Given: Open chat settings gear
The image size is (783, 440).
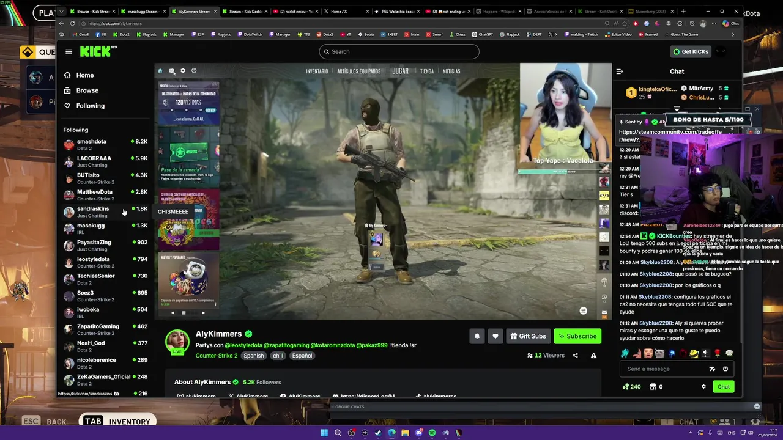Looking at the screenshot, I should [703, 386].
